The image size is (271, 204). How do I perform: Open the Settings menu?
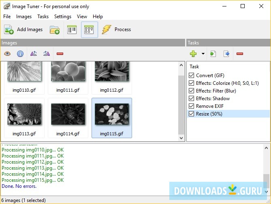(63, 17)
